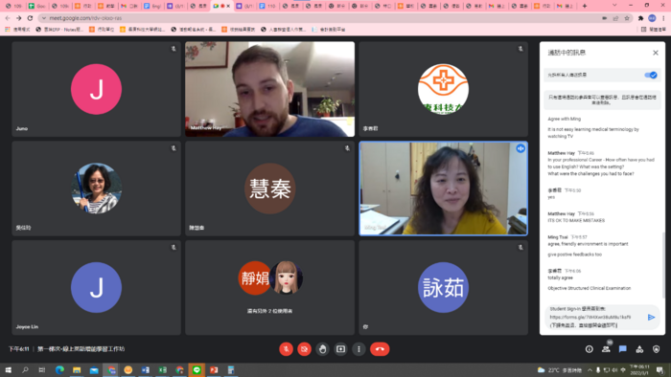This screenshot has width=671, height=377.
Task: Click the speaking indicator on Ming Tsai's tile
Action: (521, 148)
